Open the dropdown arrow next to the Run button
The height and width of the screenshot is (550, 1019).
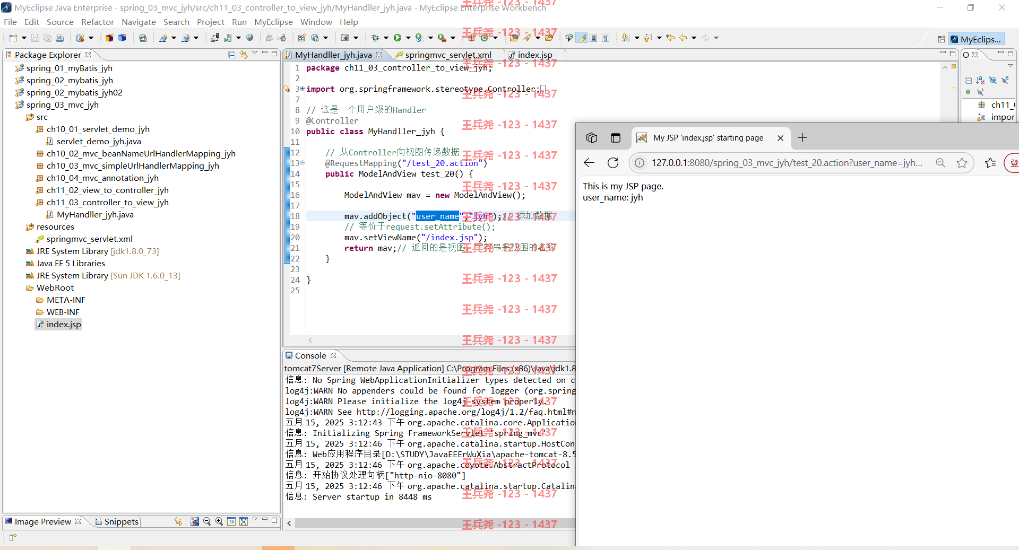(x=408, y=38)
